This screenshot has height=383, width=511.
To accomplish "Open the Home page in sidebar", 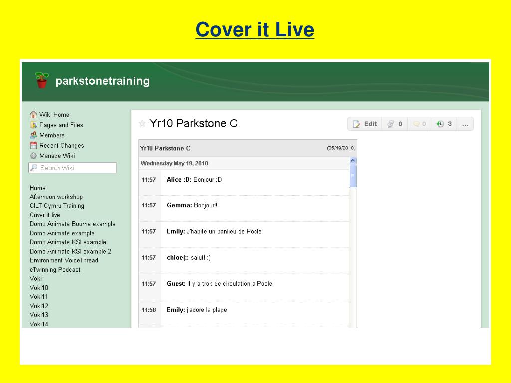I will tap(38, 188).
